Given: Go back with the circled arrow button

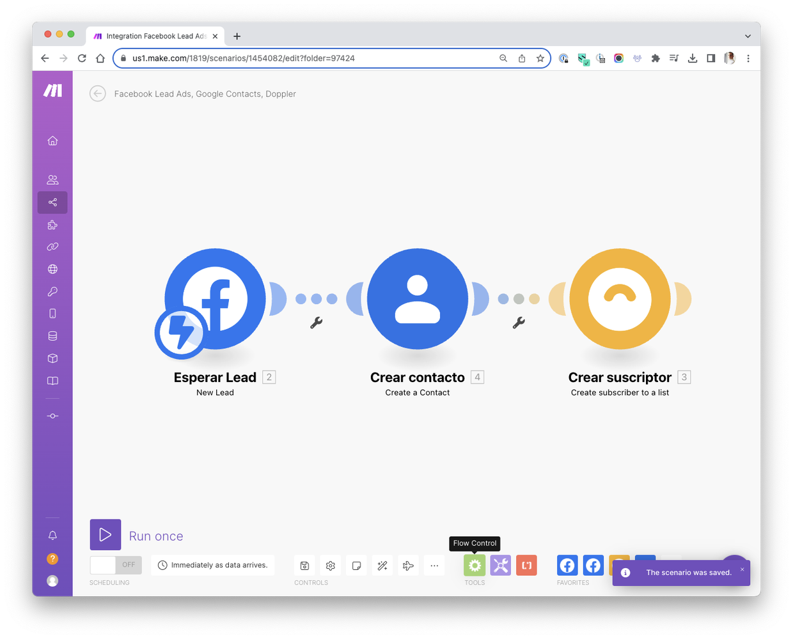Looking at the screenshot, I should tap(97, 94).
